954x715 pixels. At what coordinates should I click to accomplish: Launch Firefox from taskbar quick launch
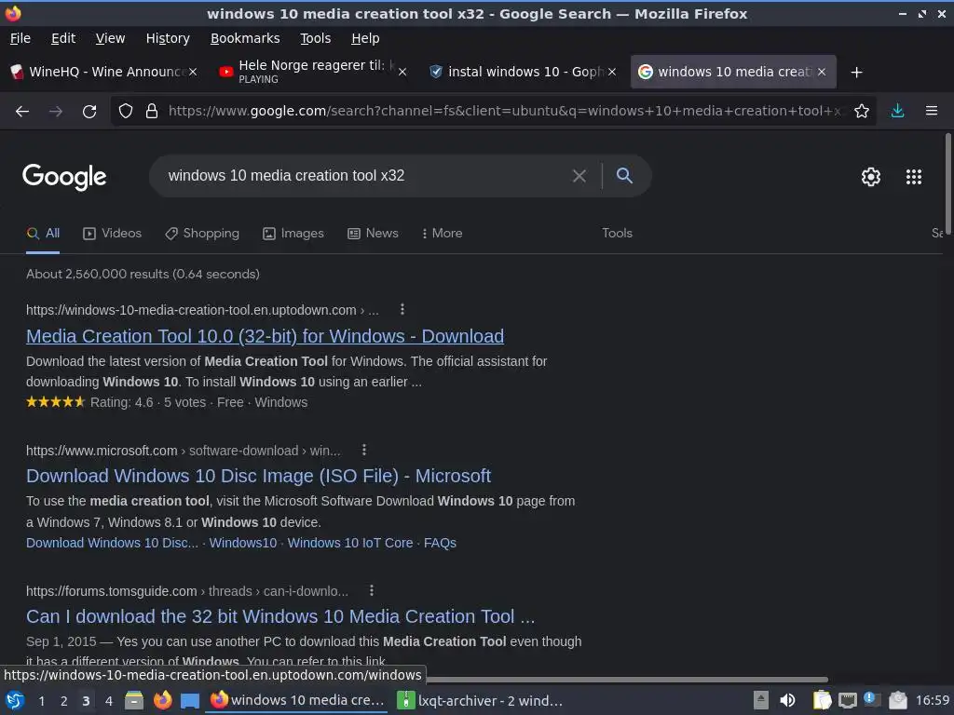click(x=162, y=700)
